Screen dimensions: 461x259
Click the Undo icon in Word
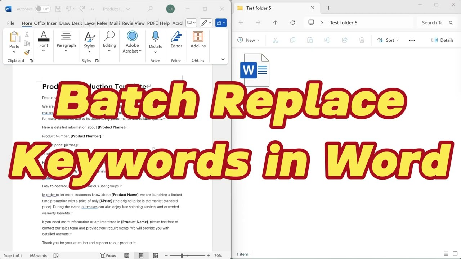(x=68, y=9)
